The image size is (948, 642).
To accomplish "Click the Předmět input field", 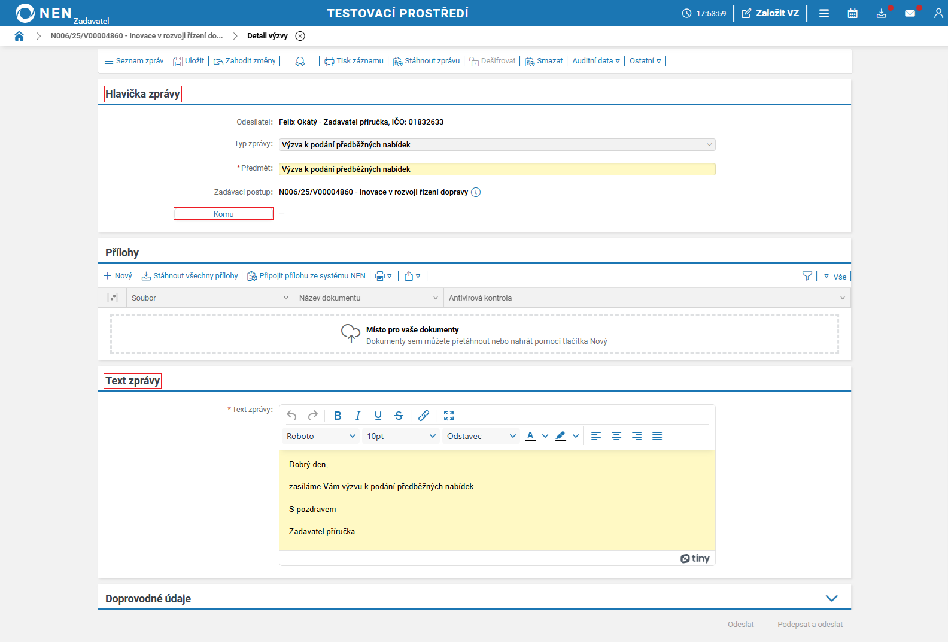I will (x=497, y=169).
